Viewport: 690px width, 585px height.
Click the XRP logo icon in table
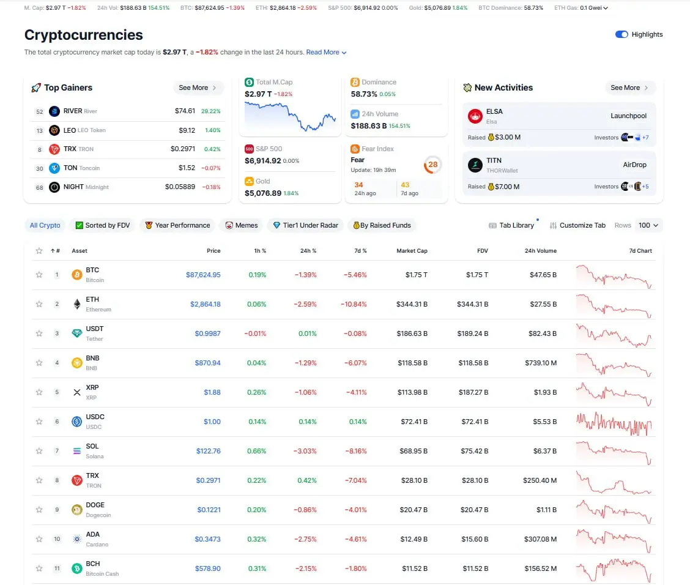[77, 392]
